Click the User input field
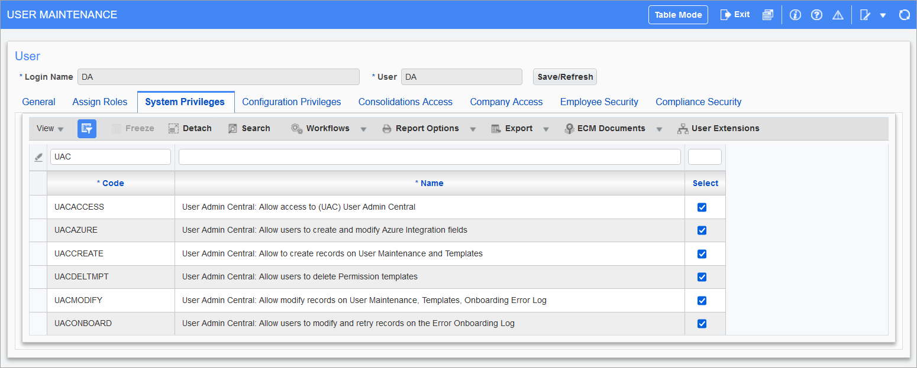Image resolution: width=917 pixels, height=368 pixels. point(461,77)
